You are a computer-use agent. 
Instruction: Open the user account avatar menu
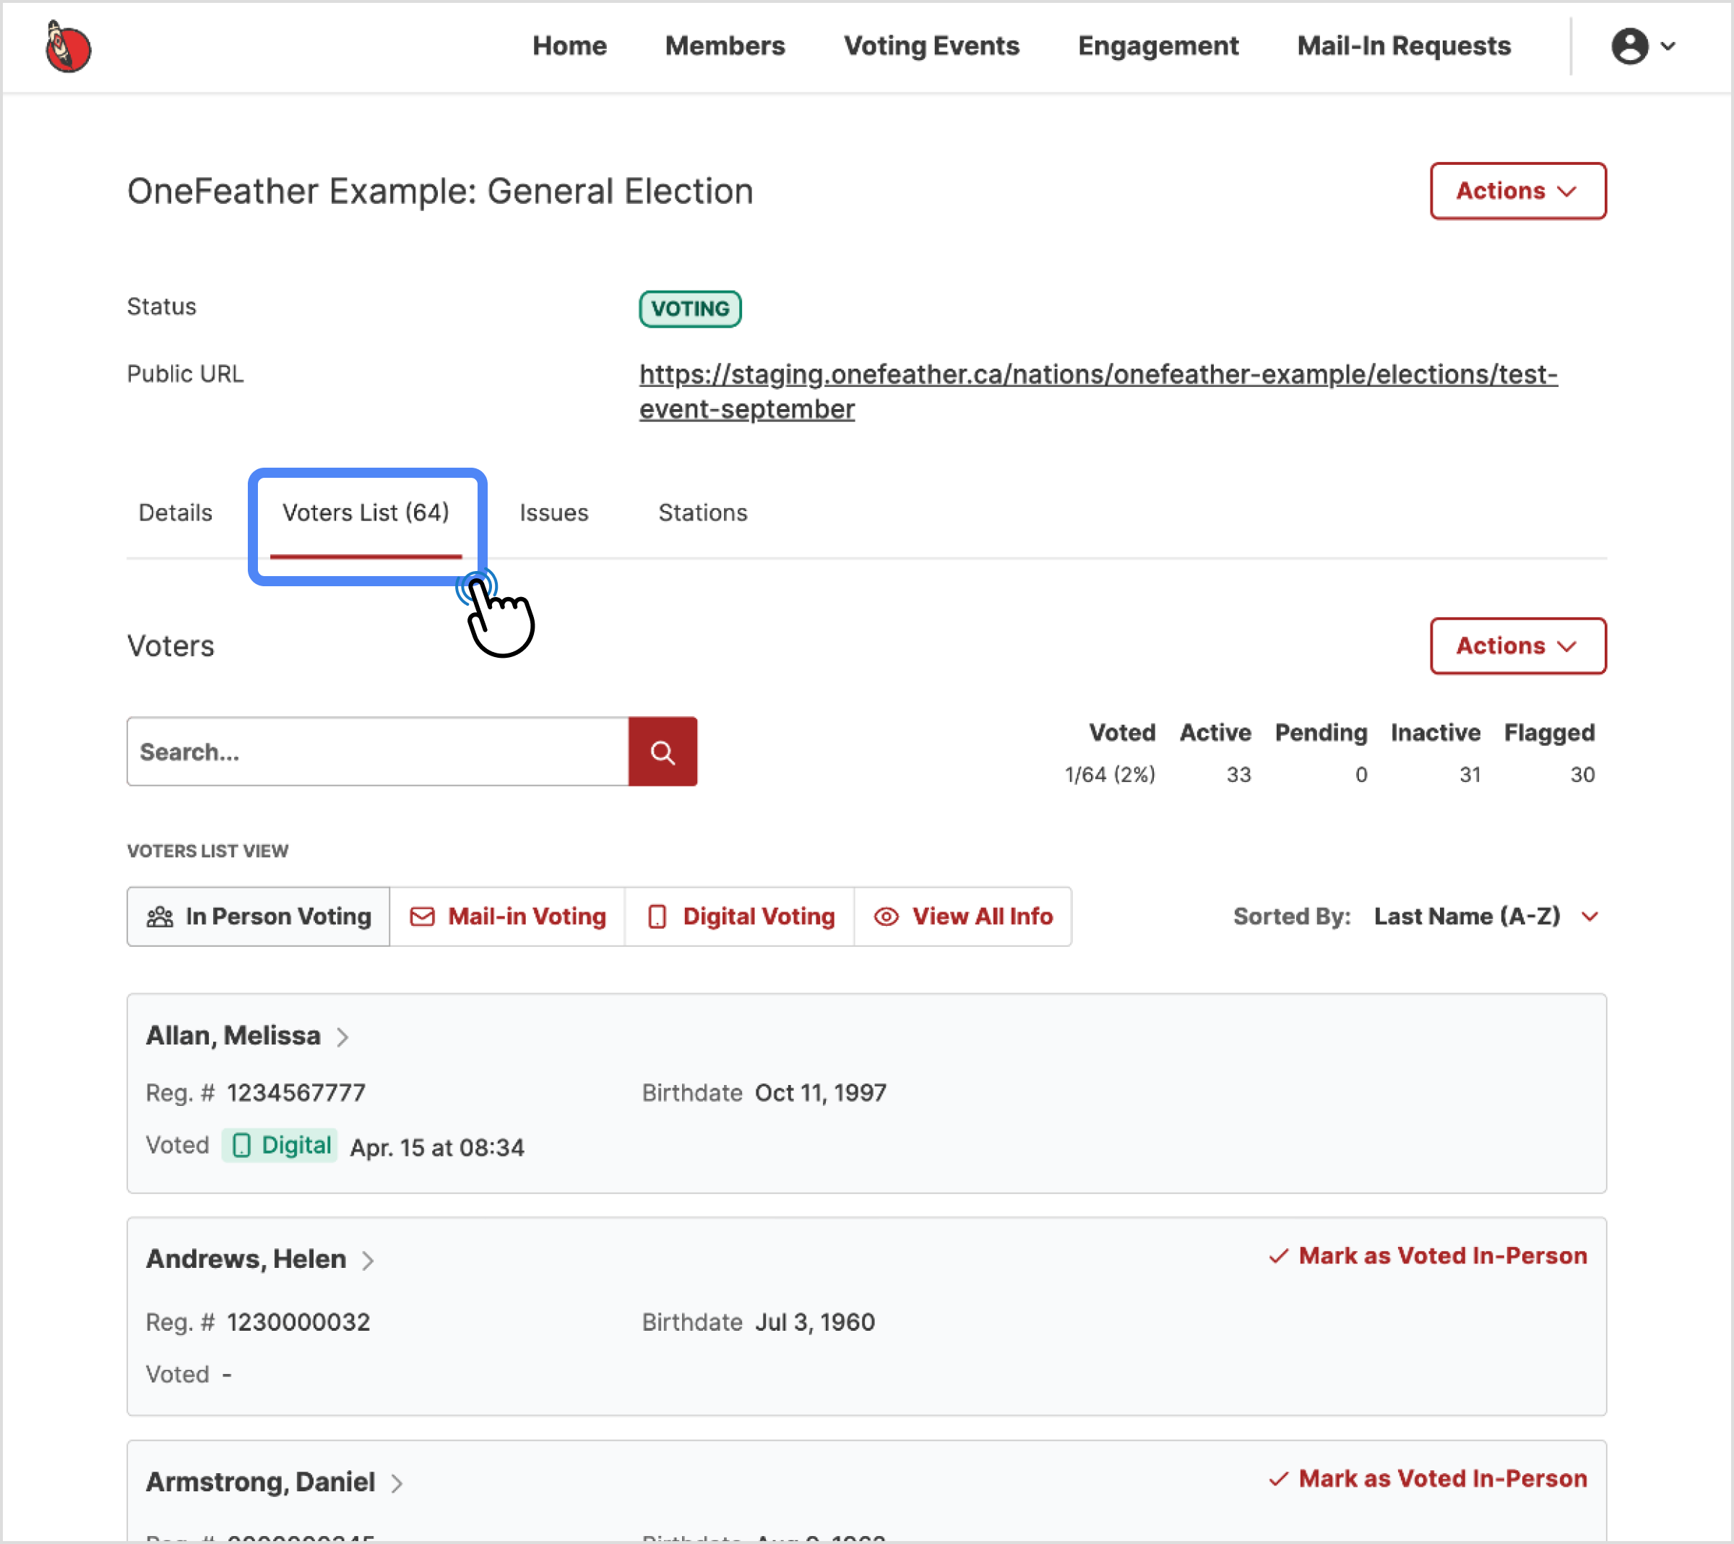[x=1629, y=46]
